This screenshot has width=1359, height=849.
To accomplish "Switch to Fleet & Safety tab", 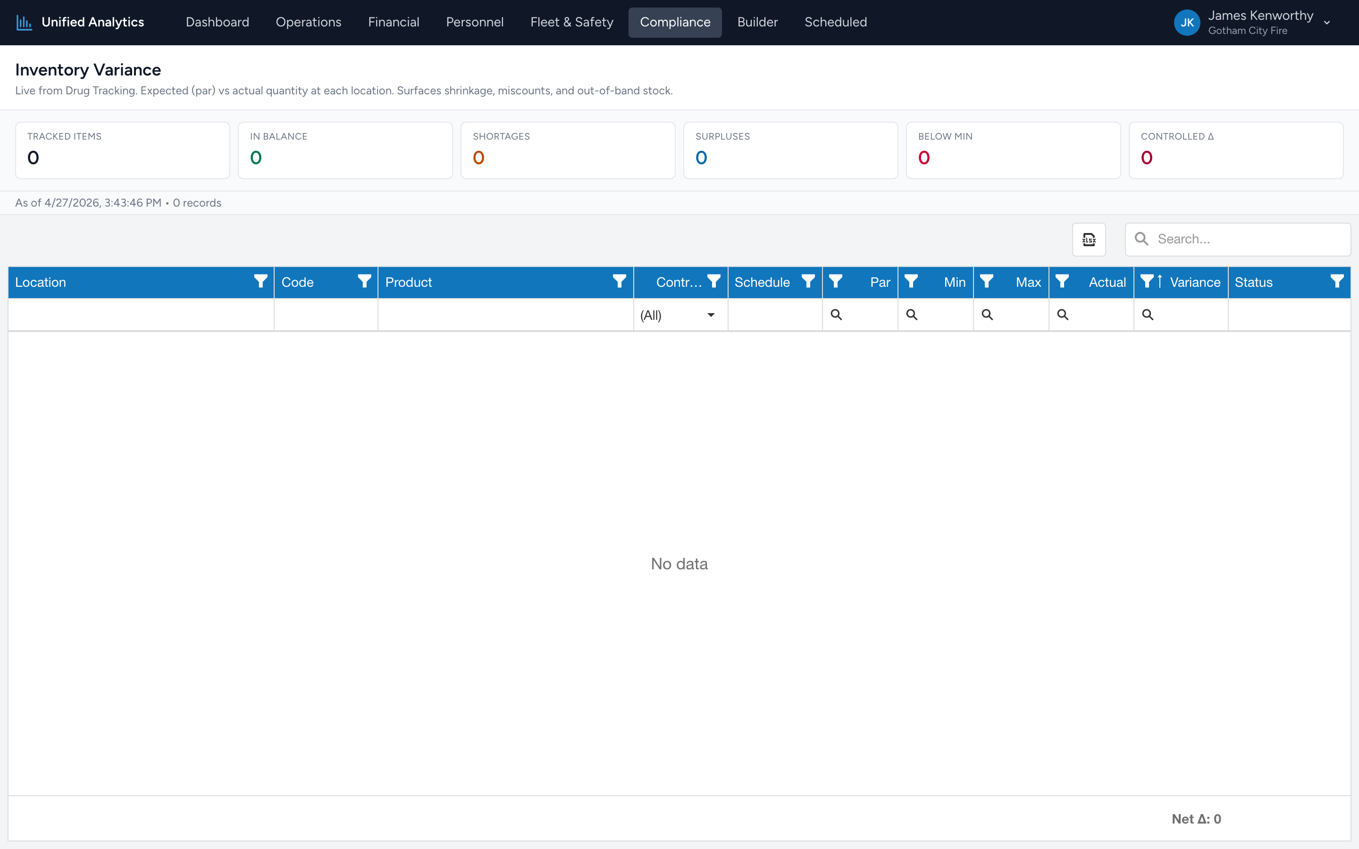I will pyautogui.click(x=572, y=23).
